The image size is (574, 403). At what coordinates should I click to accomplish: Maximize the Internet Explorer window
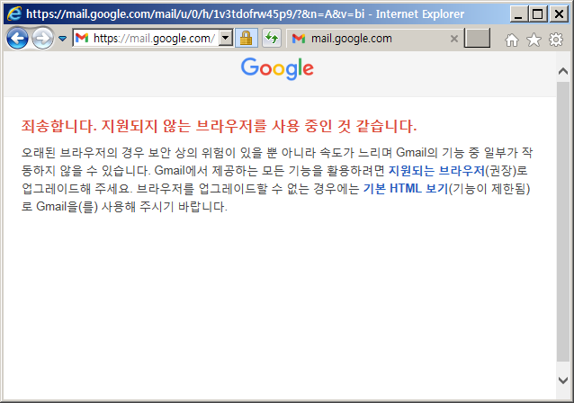538,14
